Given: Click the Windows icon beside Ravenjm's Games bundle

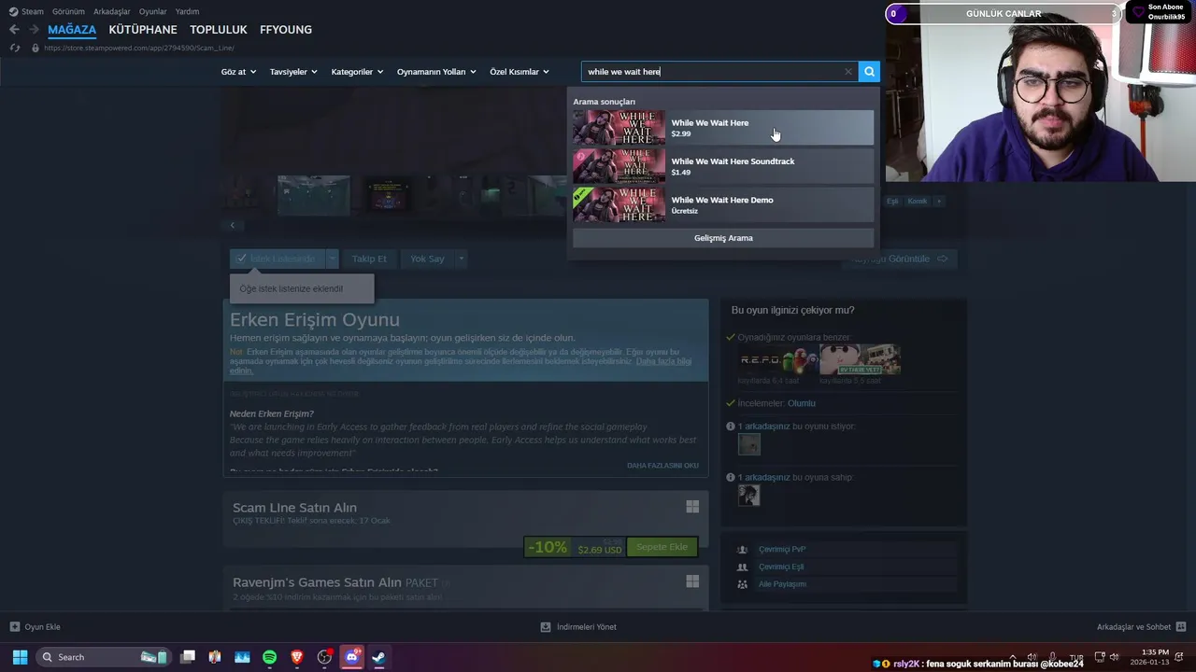Looking at the screenshot, I should click(692, 581).
